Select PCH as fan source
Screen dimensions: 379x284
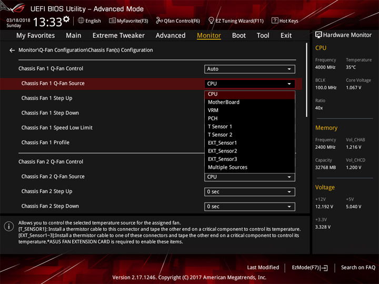point(250,118)
